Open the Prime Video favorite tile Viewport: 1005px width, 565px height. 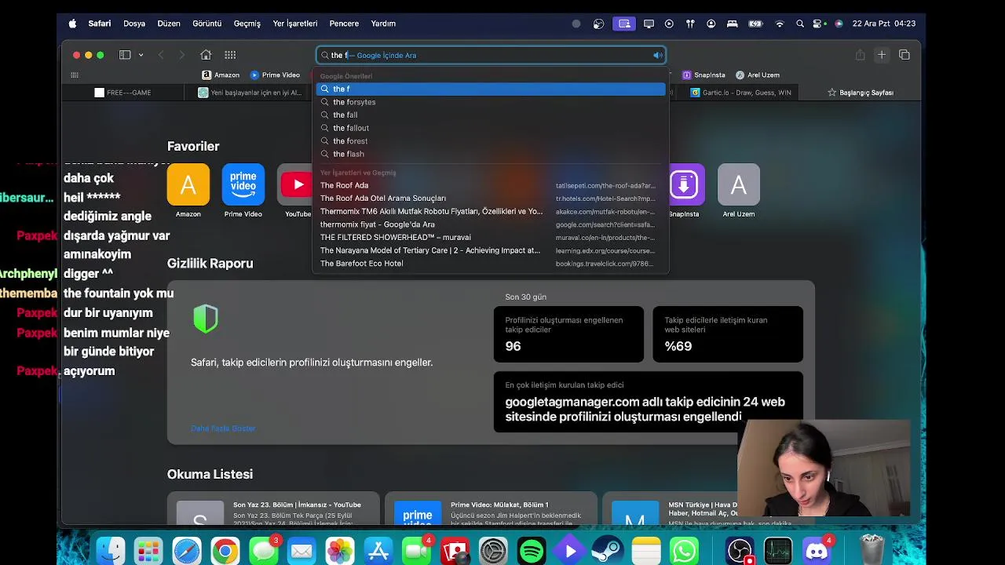pos(243,185)
